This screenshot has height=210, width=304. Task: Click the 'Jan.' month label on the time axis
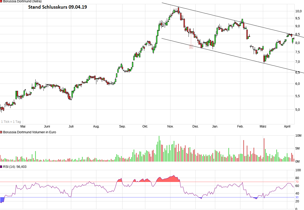[x=215, y=126]
